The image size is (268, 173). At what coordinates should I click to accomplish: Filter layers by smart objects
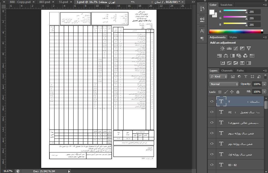click(259, 77)
